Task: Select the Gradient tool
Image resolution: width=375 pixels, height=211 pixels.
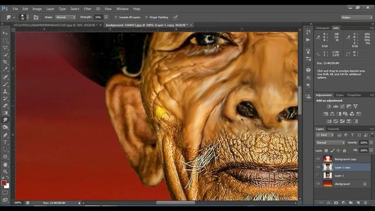Action: click(5, 113)
